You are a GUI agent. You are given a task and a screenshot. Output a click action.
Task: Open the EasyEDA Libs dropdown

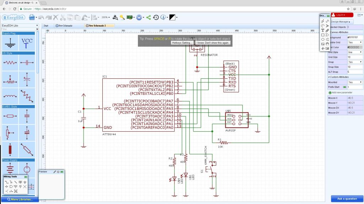click(20, 26)
